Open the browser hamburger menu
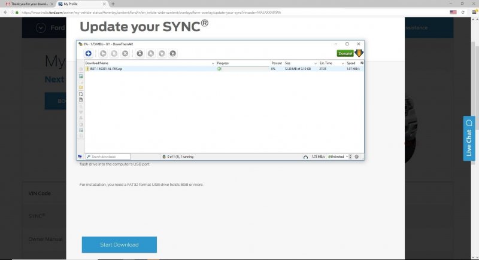This screenshot has width=479, height=260. tap(474, 12)
